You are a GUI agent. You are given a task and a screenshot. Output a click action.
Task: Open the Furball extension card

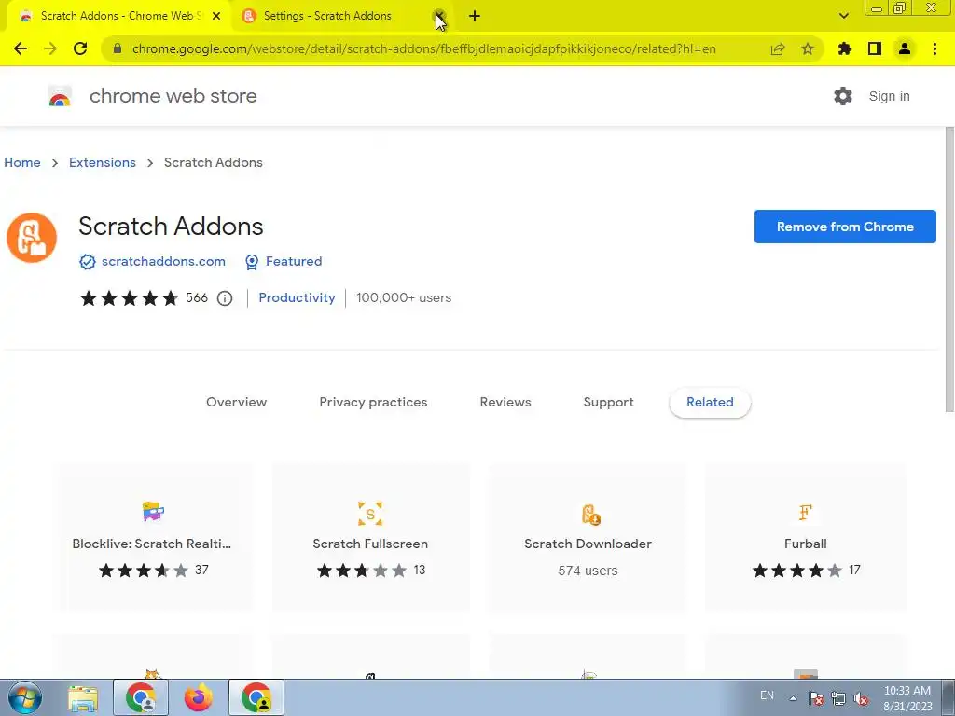[805, 538]
